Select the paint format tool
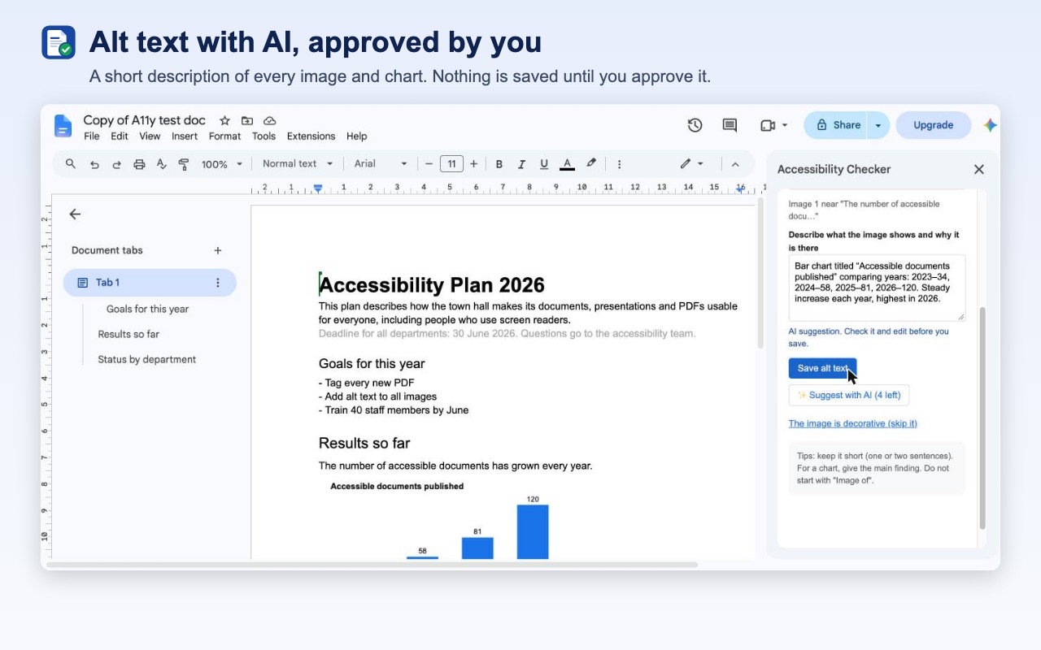 184,164
